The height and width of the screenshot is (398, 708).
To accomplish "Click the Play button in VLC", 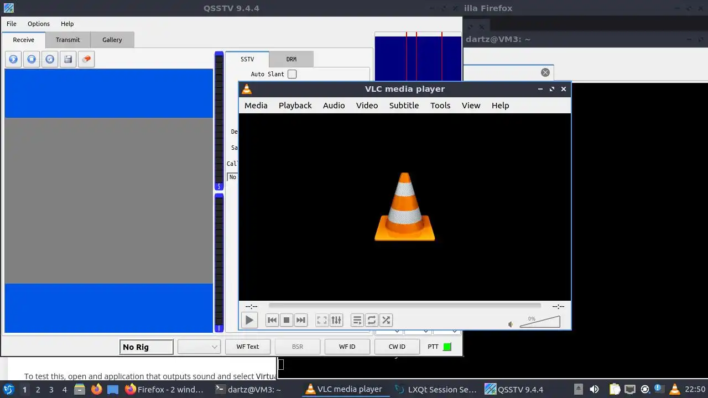I will click(249, 320).
